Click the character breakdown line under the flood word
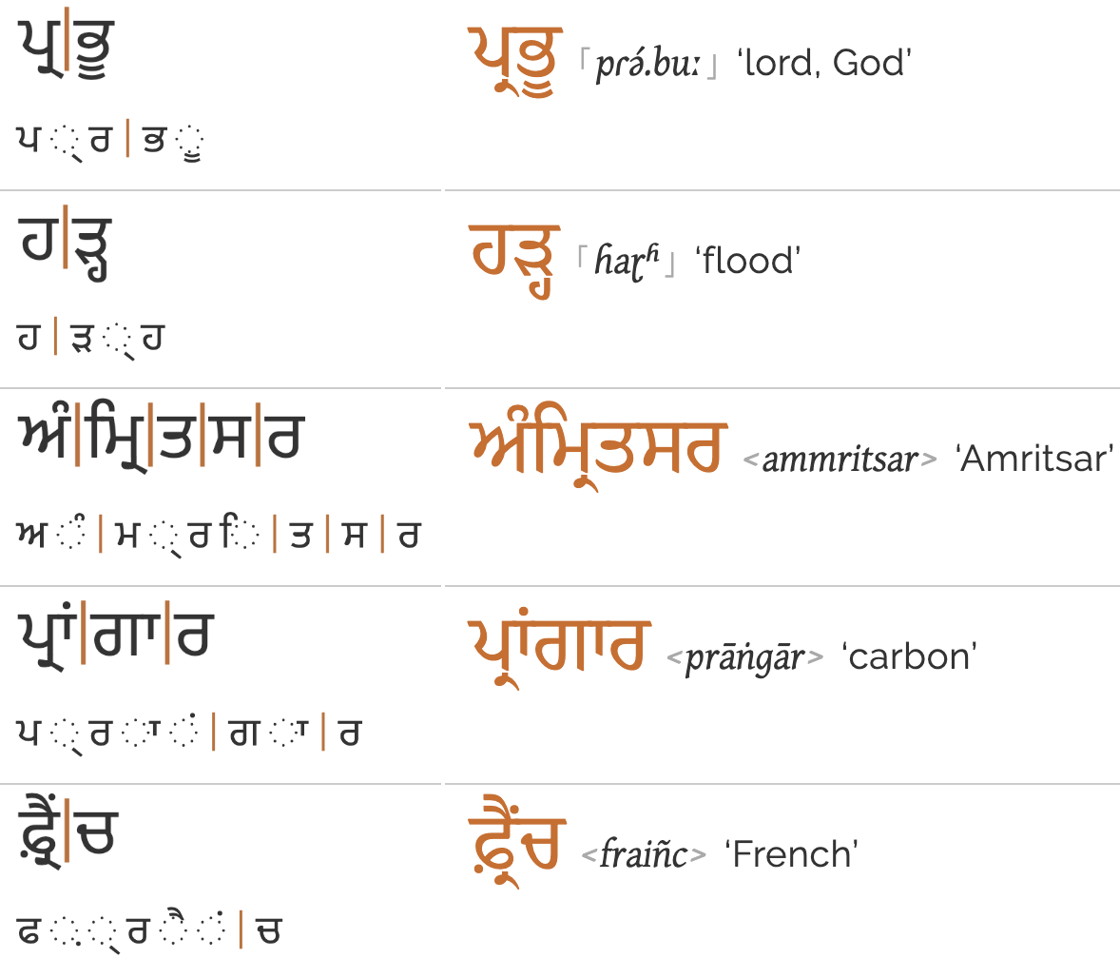This screenshot has width=1120, height=978. [91, 339]
